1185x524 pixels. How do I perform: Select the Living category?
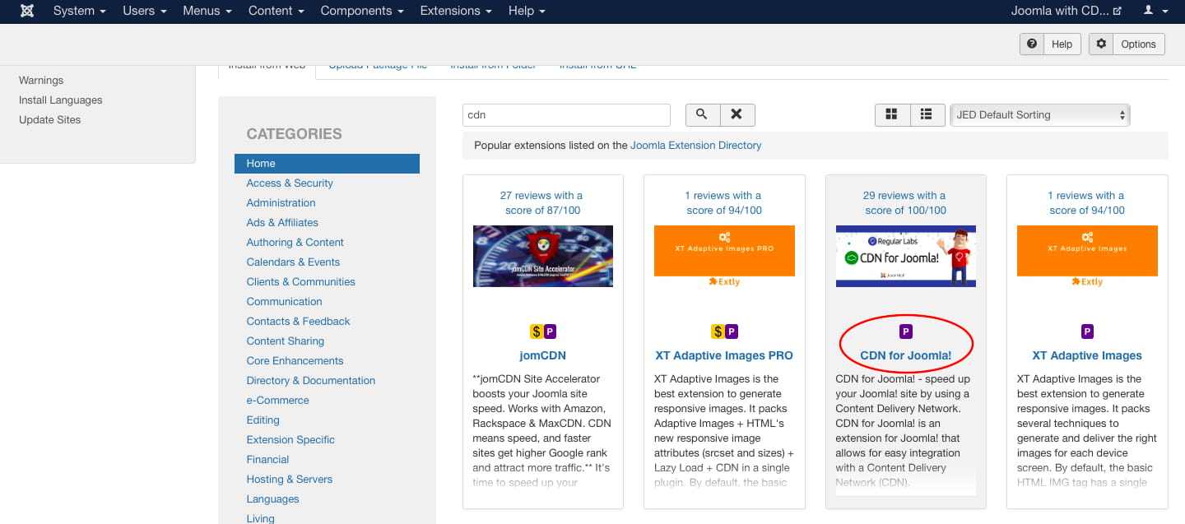pos(260,517)
